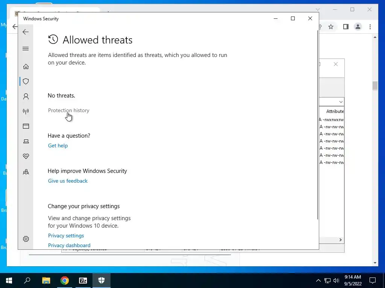Click the Give us feedback link

68,181
